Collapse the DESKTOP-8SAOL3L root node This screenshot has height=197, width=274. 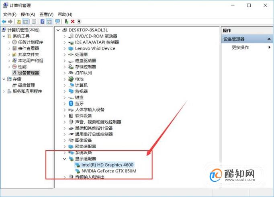[x=58, y=30]
